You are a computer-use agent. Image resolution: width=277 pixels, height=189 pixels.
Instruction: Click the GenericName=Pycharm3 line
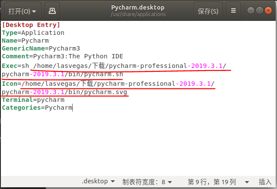click(x=41, y=48)
